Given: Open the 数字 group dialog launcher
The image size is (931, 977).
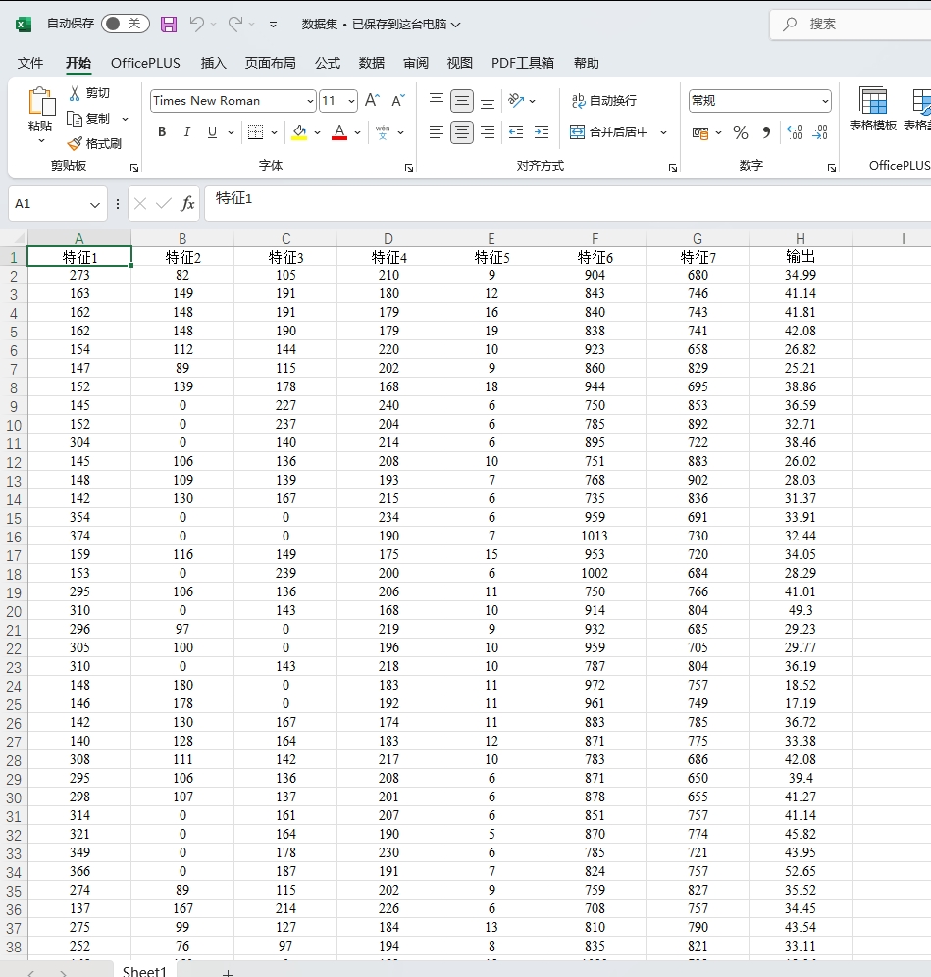Looking at the screenshot, I should tap(831, 168).
